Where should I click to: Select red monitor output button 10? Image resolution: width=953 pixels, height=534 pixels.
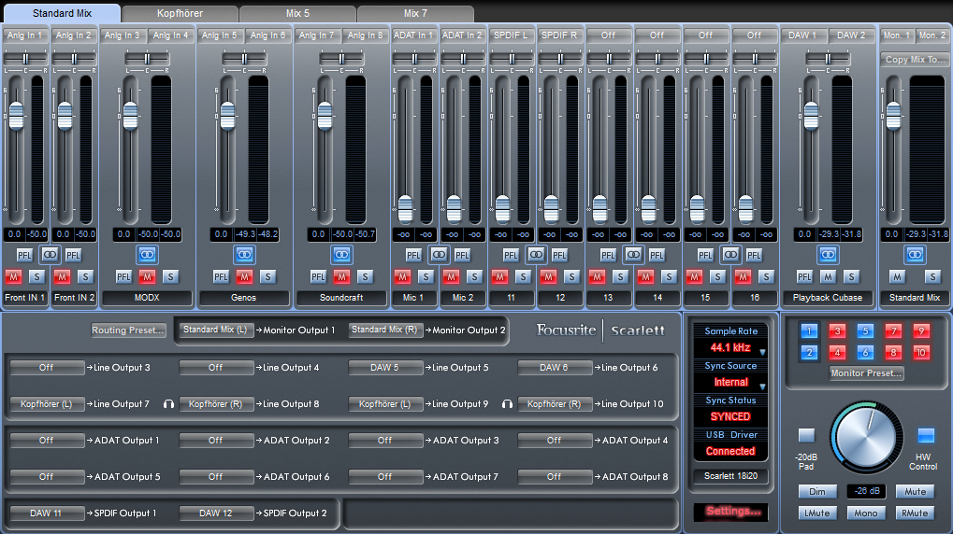(x=921, y=352)
